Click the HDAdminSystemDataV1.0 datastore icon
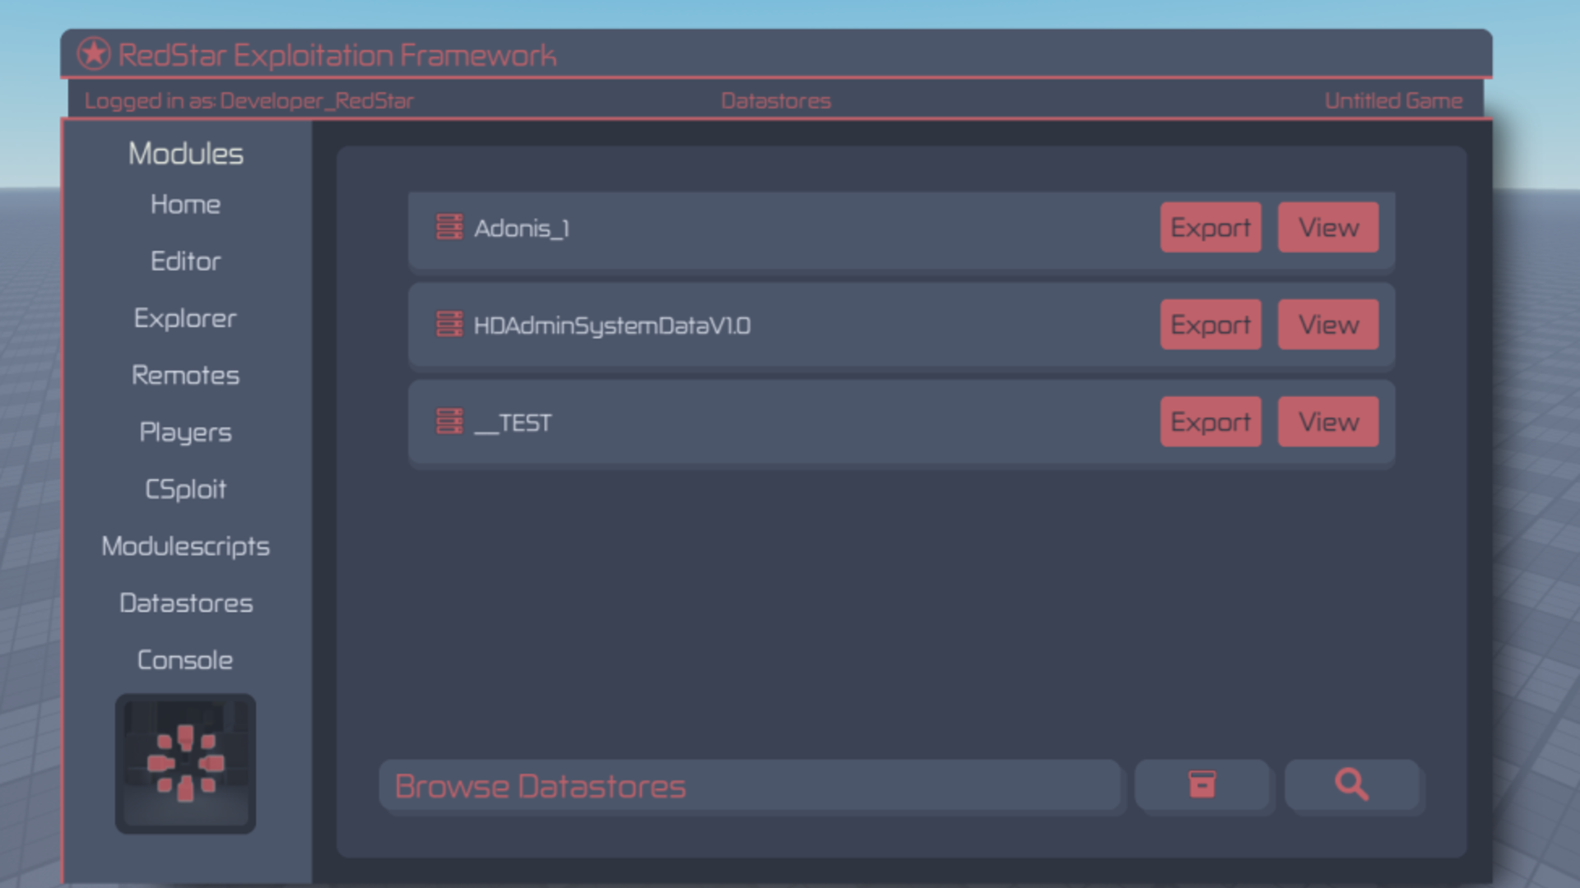 [448, 324]
